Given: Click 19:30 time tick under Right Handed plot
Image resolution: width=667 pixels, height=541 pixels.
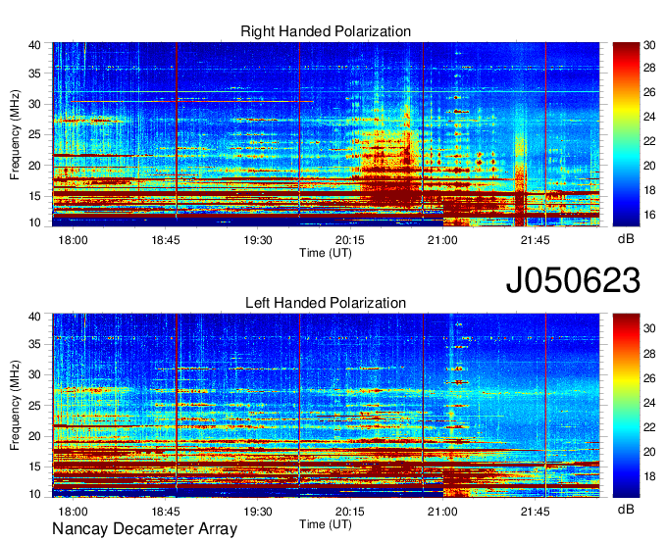Looking at the screenshot, I should click(258, 240).
